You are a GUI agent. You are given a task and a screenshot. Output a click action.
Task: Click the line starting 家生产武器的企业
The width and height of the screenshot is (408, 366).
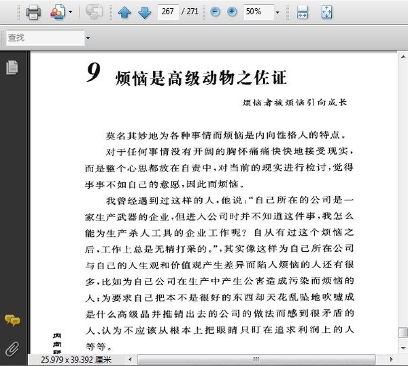click(x=220, y=216)
